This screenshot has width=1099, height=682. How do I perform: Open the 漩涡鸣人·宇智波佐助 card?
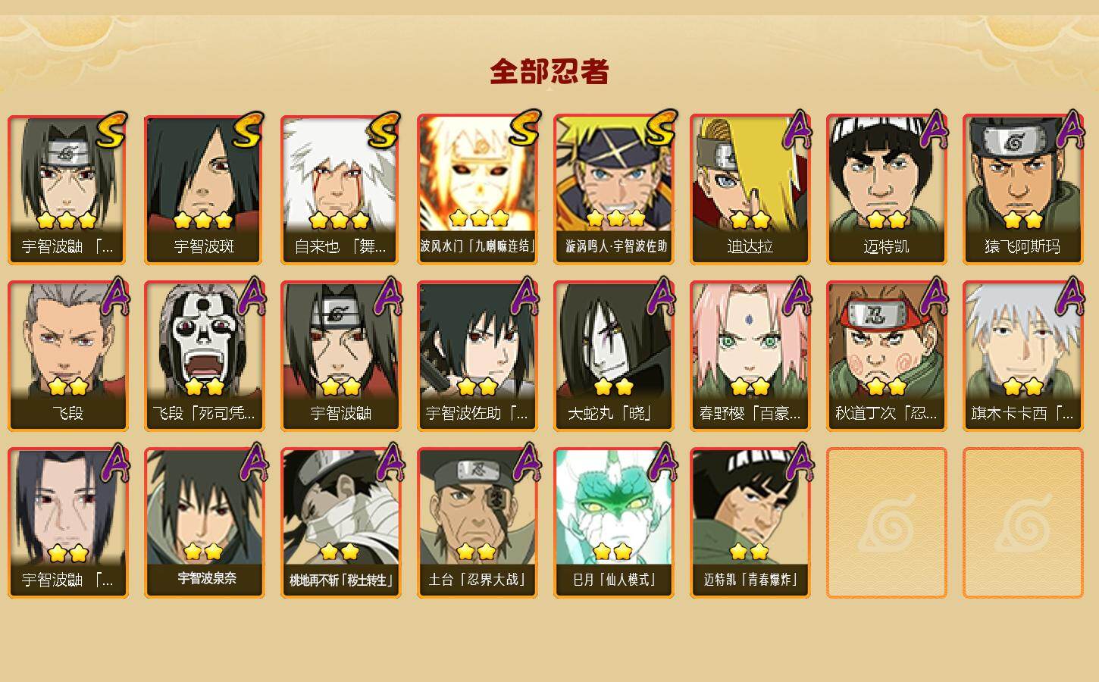pyautogui.click(x=614, y=189)
